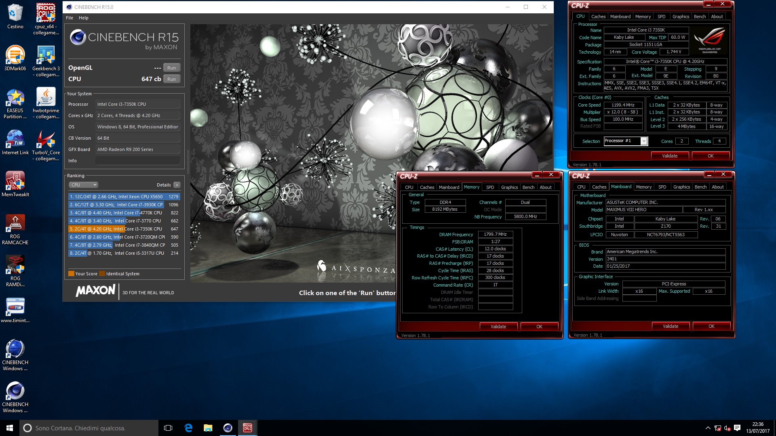Select ranking row Intel Xeon CPU X5650
The image size is (776, 436).
click(124, 197)
